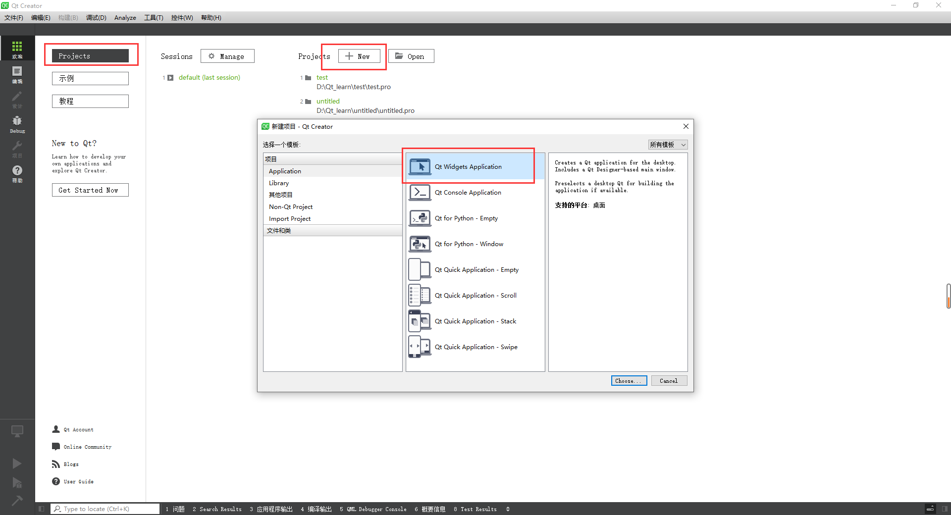951x515 pixels.
Task: Click the Get Started Now button
Action: [x=90, y=190]
